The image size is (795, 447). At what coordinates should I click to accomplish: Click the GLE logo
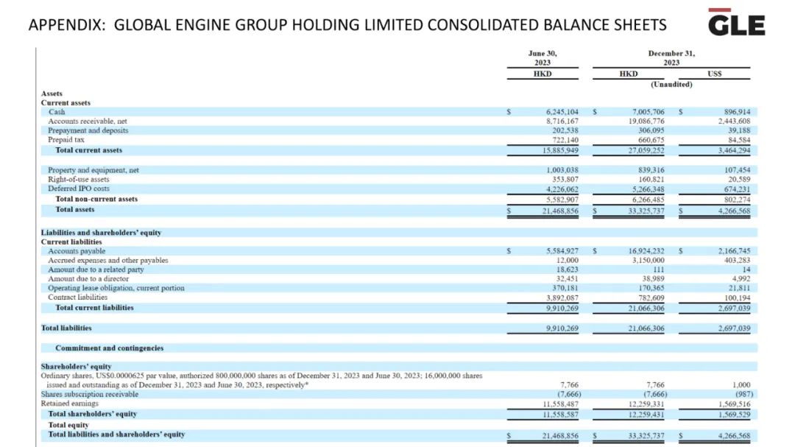click(x=736, y=22)
